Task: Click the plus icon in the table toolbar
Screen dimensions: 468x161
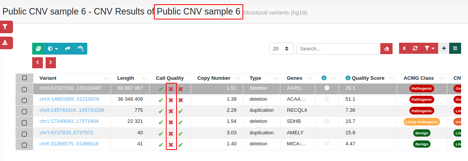Action: click(x=444, y=48)
